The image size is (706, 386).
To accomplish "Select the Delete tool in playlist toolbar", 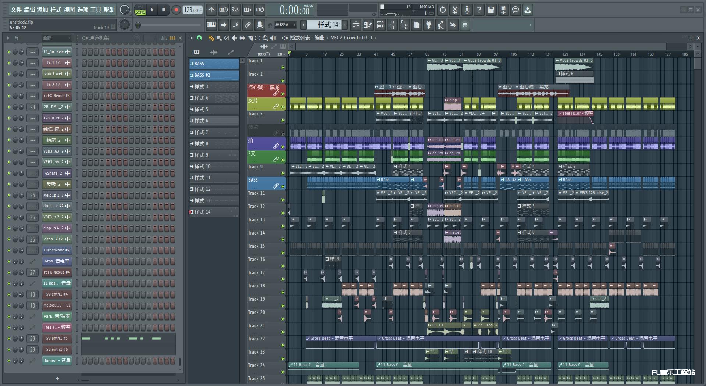I will (227, 38).
